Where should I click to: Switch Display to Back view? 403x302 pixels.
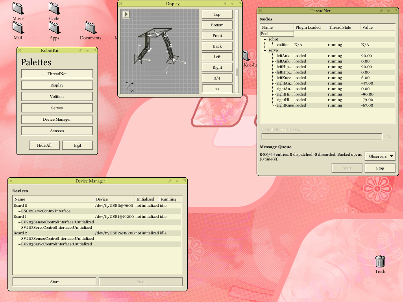coord(217,46)
